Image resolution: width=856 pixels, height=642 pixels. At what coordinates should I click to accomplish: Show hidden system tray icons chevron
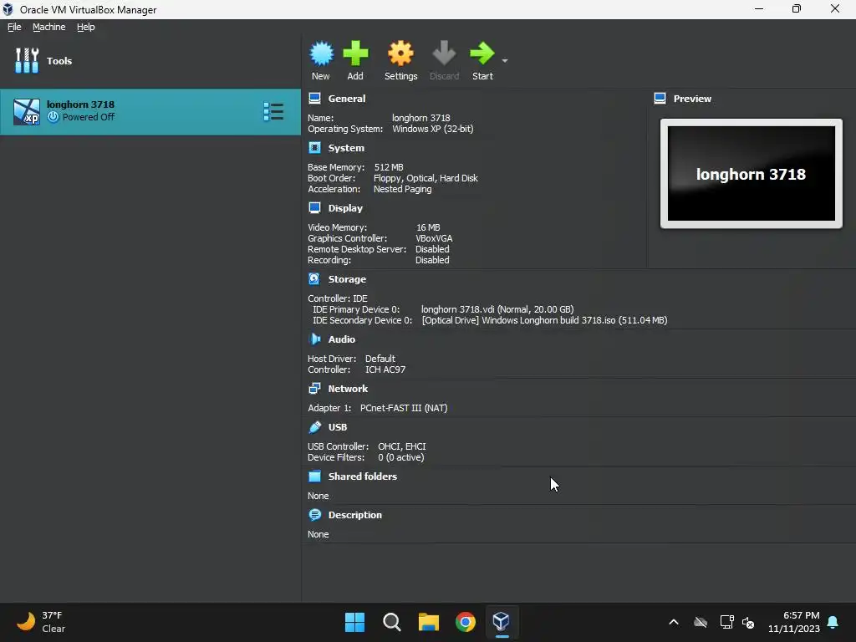(x=674, y=622)
